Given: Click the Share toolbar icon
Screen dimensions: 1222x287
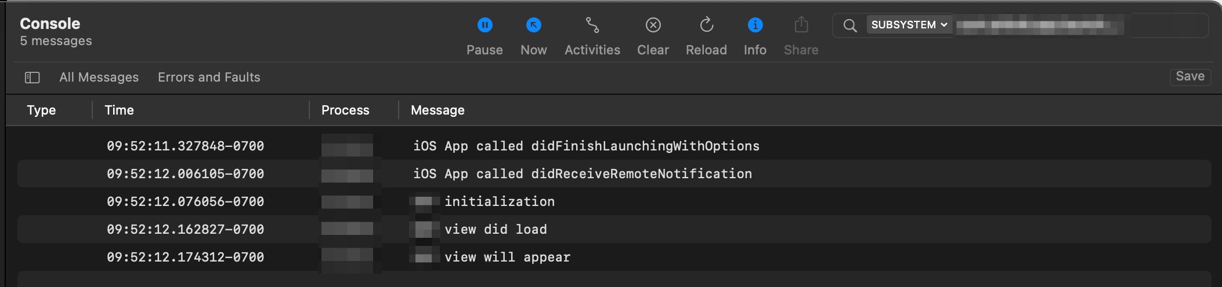Looking at the screenshot, I should tap(801, 25).
